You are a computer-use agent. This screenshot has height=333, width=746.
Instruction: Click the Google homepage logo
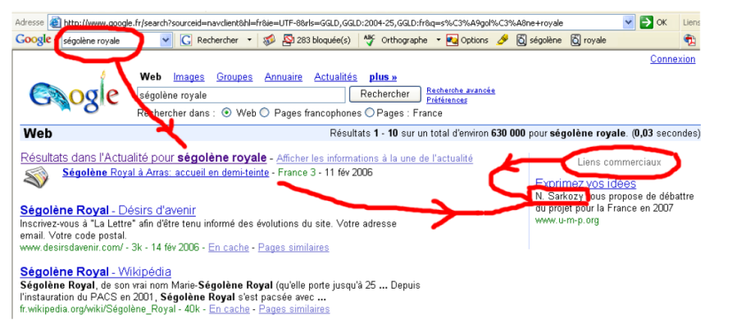(73, 94)
